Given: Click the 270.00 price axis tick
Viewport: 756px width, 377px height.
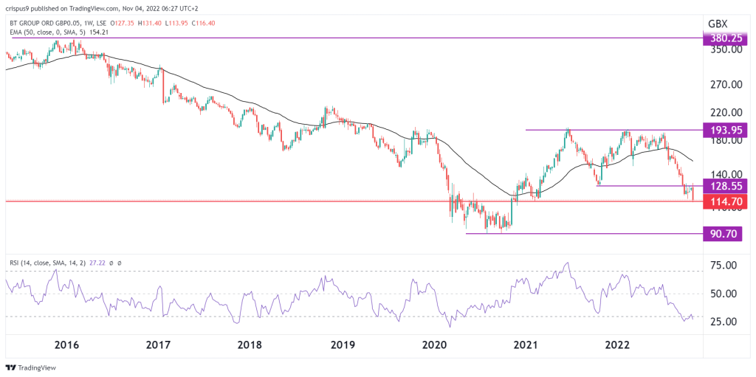Looking at the screenshot, I should pyautogui.click(x=725, y=85).
